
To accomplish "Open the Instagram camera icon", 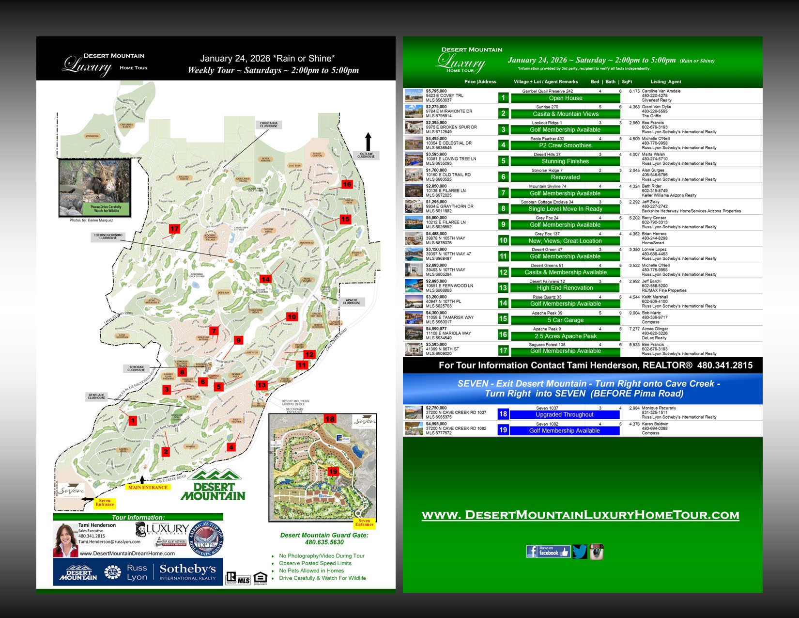I will pos(596,552).
